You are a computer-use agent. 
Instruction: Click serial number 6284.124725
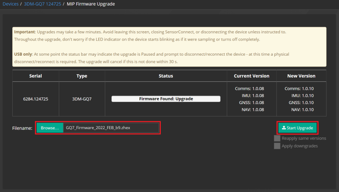click(36, 99)
